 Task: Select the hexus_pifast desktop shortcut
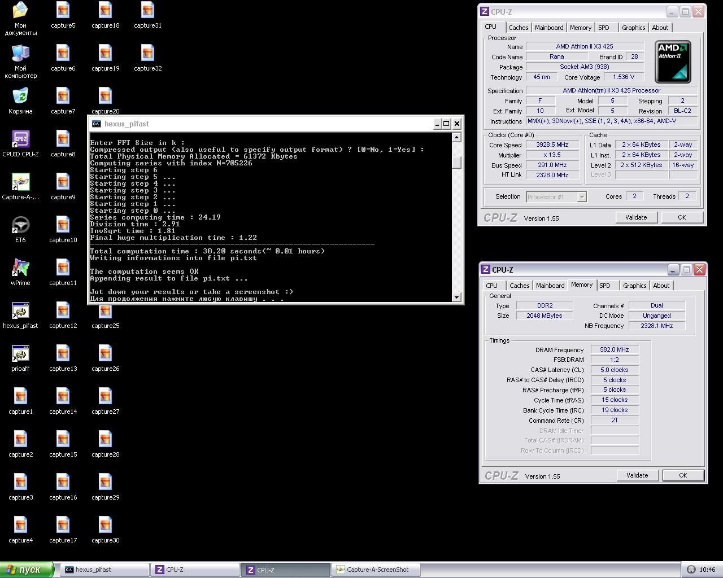coord(20,315)
